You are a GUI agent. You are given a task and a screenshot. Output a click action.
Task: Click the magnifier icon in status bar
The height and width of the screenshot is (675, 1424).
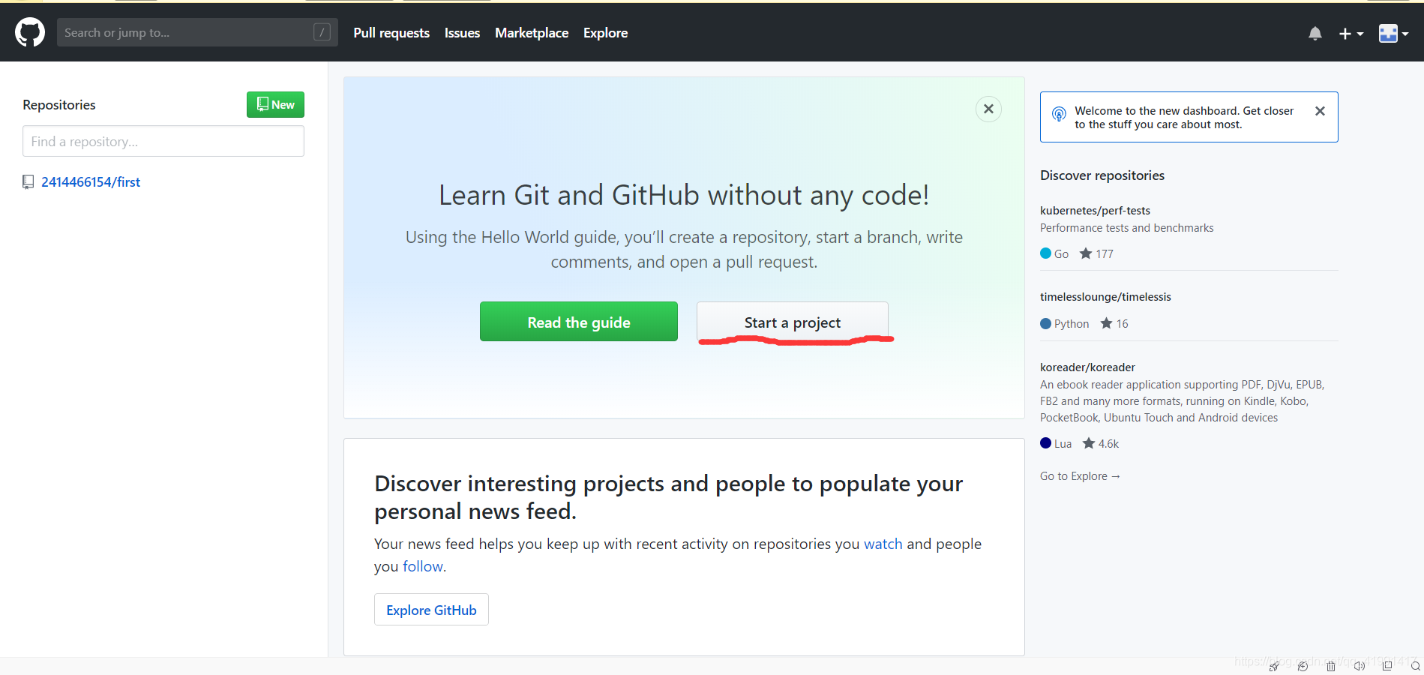pos(1416,666)
